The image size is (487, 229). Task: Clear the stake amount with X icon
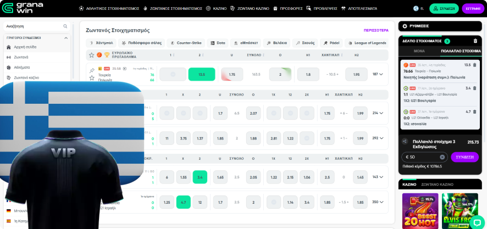tap(442, 157)
